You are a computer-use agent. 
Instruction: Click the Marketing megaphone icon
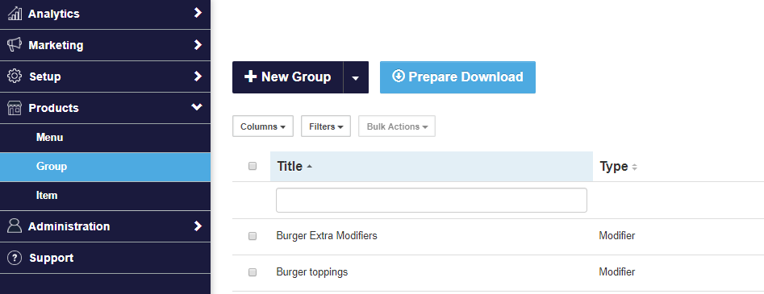[15, 45]
